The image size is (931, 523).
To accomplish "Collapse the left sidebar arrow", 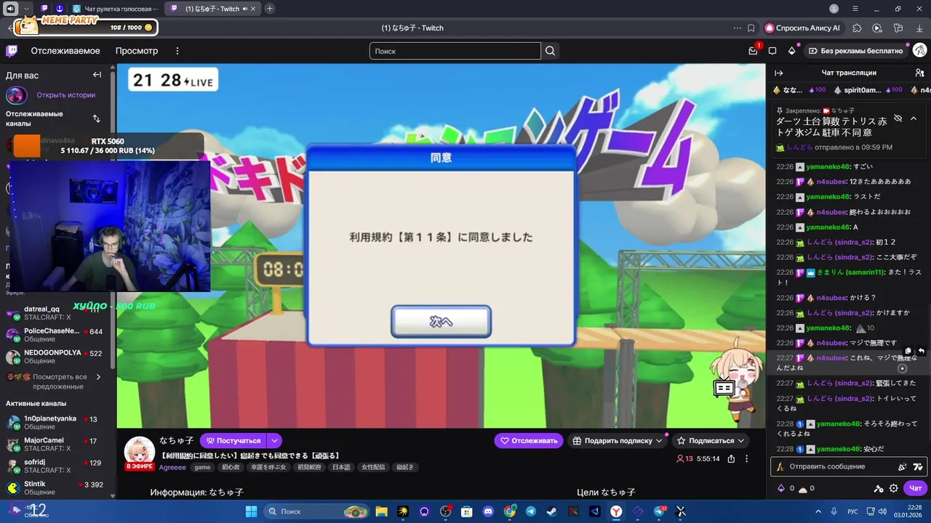I will coord(97,75).
